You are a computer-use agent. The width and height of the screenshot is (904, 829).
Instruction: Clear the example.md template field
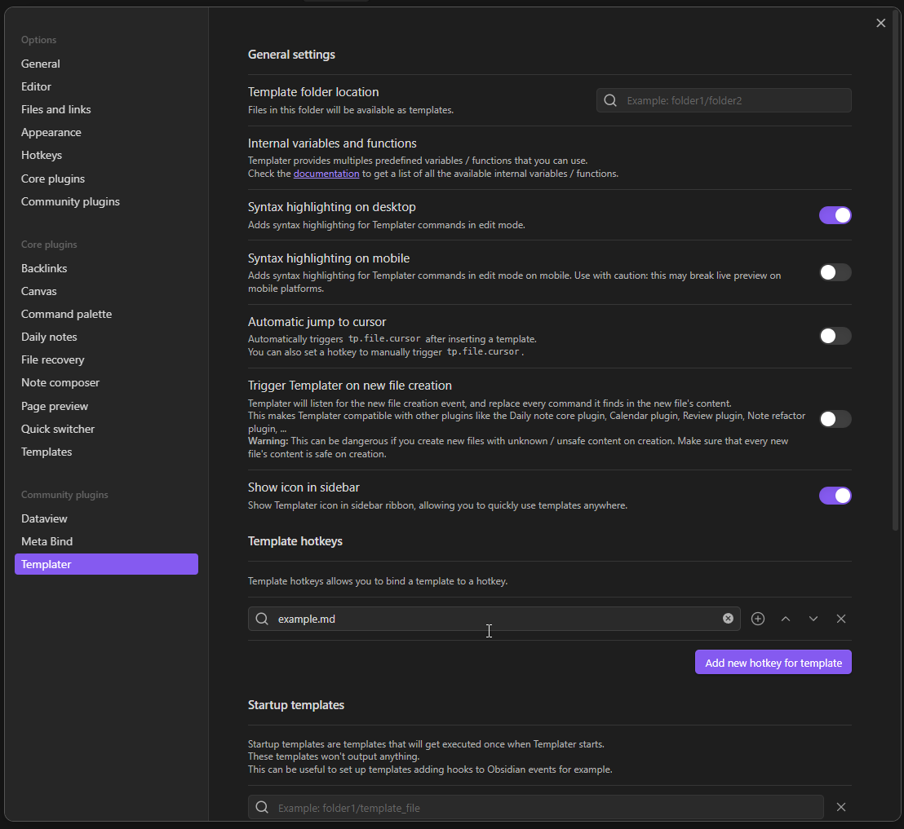pos(728,618)
